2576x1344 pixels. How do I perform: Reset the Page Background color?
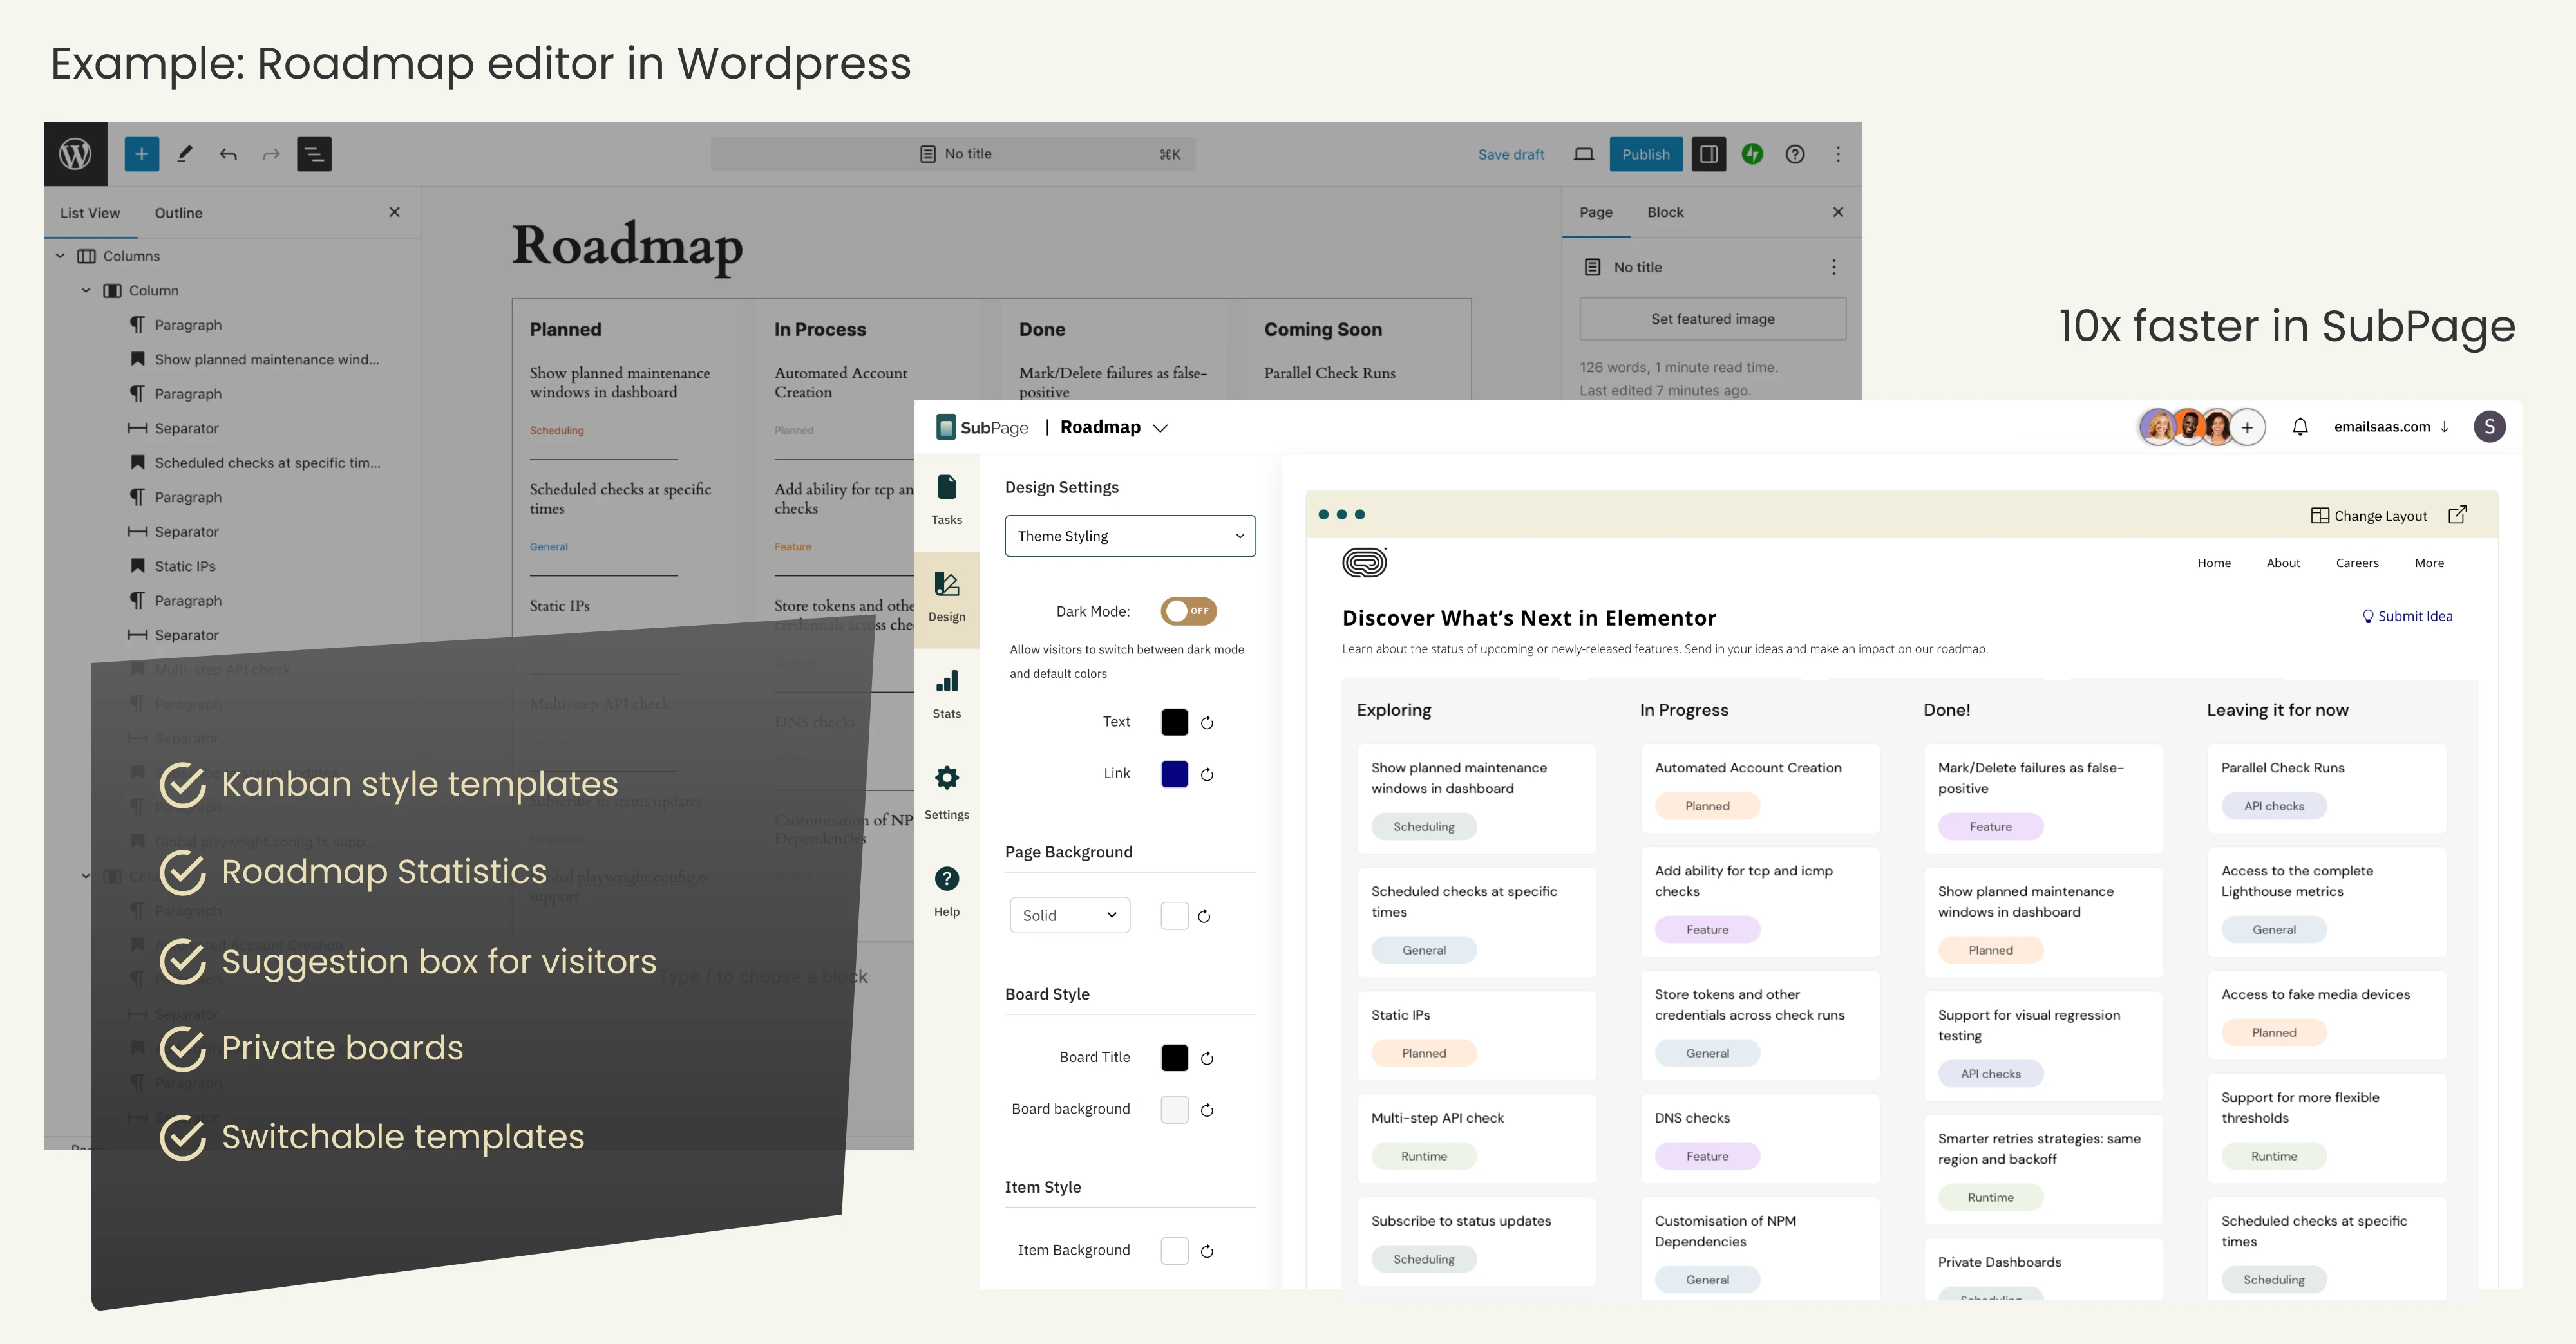pos(1204,917)
